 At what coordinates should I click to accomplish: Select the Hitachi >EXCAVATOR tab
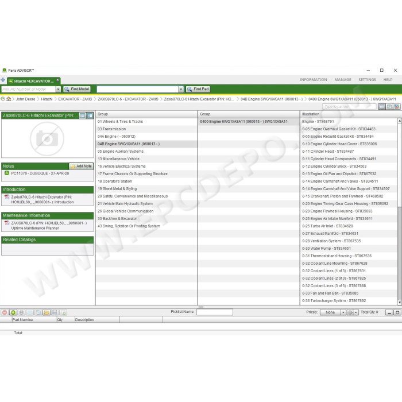(x=33, y=81)
